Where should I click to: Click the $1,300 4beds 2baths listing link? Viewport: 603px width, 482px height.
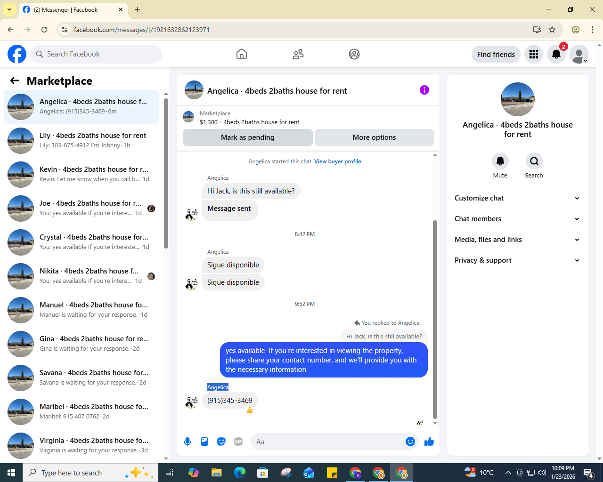pyautogui.click(x=249, y=122)
